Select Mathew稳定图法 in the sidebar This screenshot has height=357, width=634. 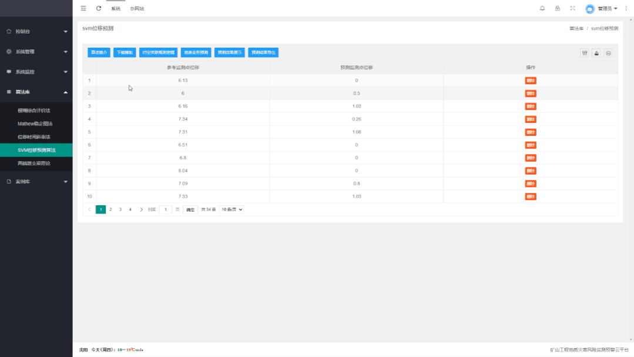pos(35,124)
